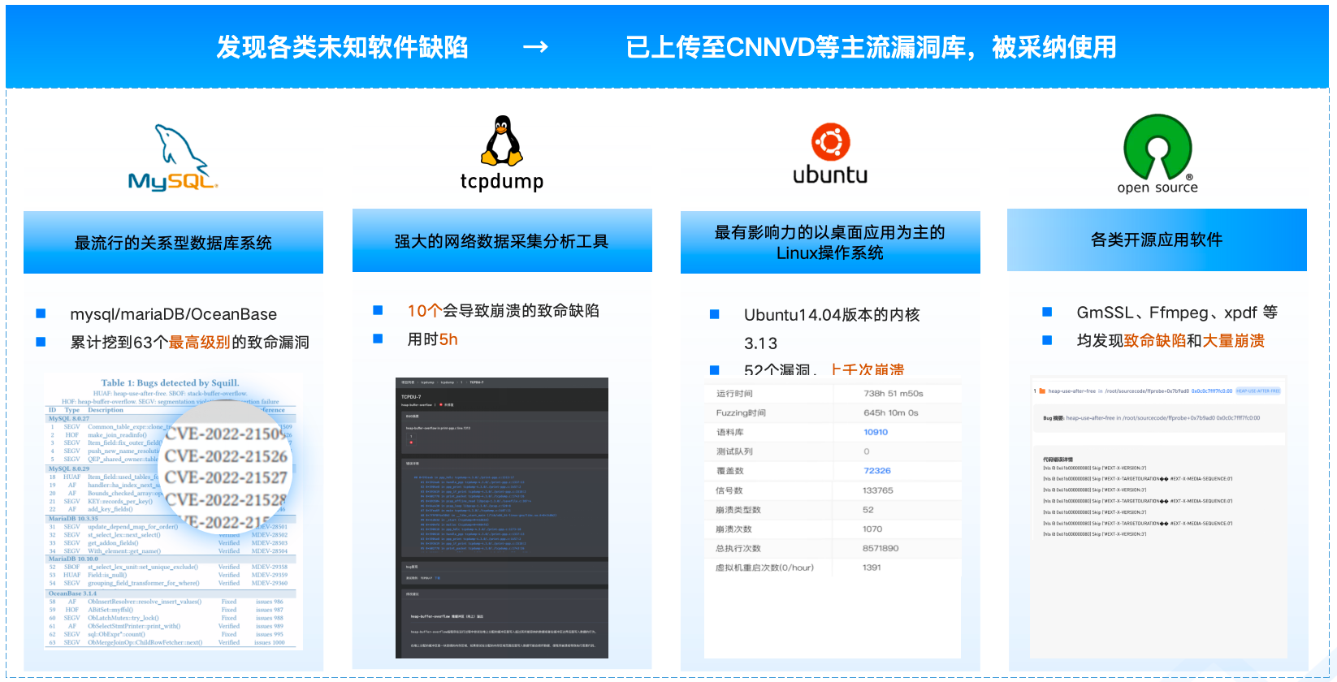The height and width of the screenshot is (682, 1337).
Task: Click the white arrow in header banner
Action: click(x=535, y=48)
